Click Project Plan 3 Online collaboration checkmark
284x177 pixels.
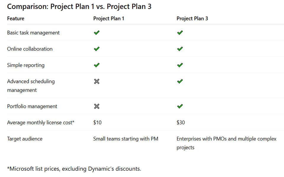point(180,49)
